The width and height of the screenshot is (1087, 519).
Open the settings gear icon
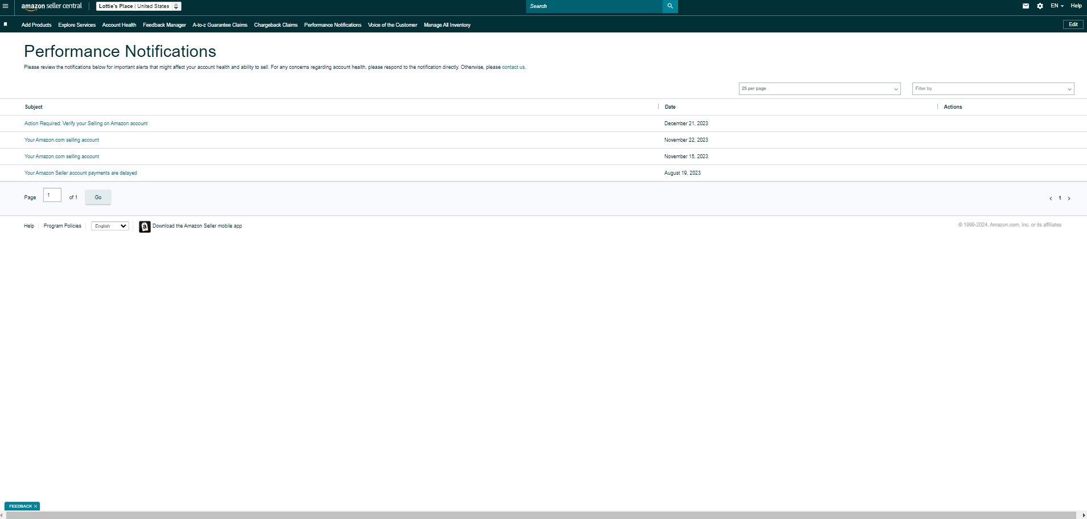point(1040,6)
